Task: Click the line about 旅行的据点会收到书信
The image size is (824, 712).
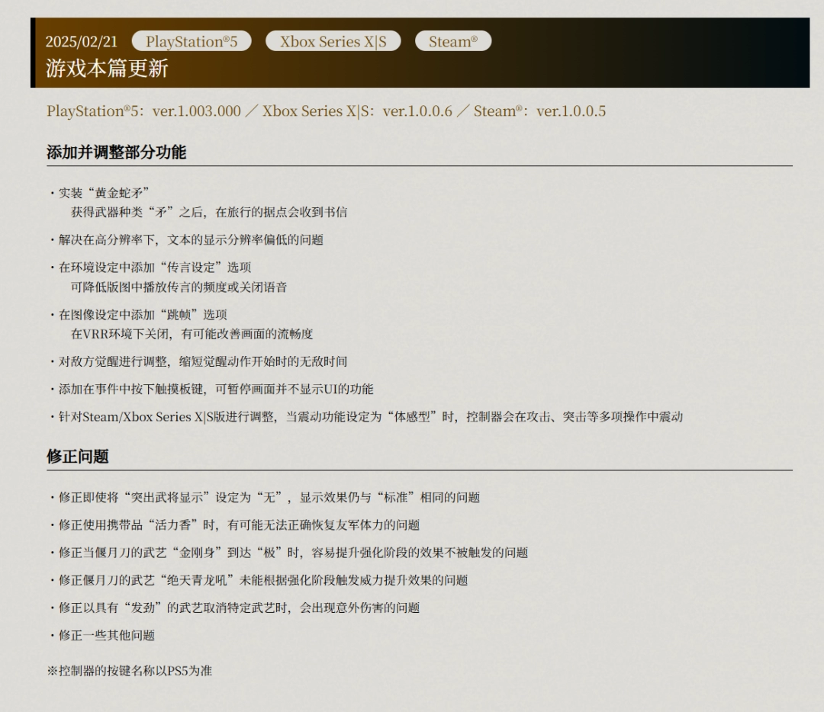Action: 209,212
